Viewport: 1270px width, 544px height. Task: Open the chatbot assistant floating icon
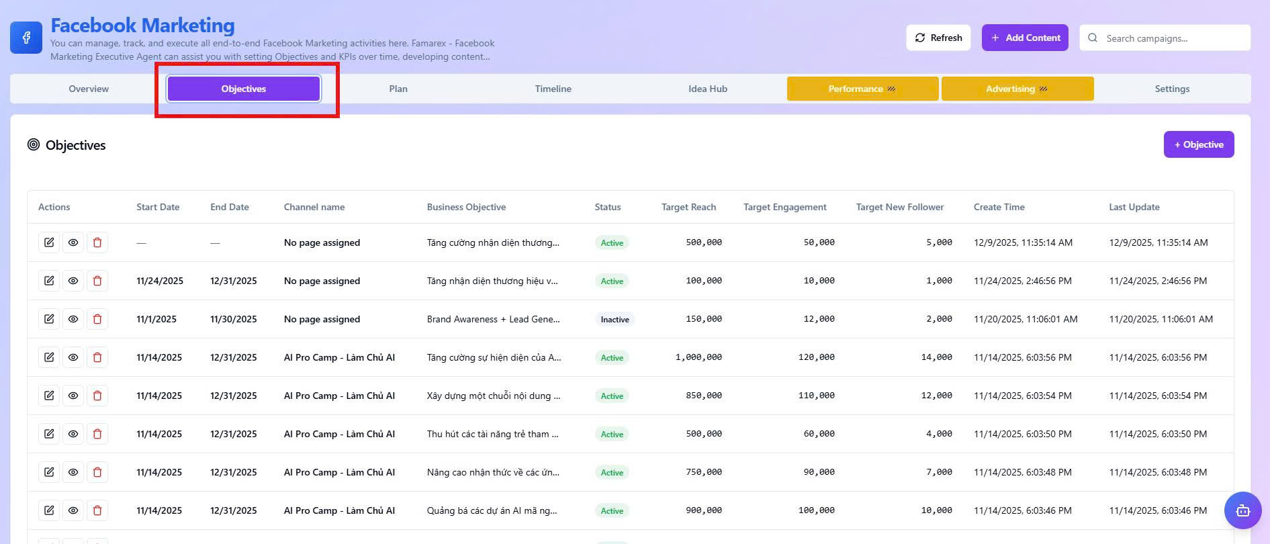click(1242, 510)
